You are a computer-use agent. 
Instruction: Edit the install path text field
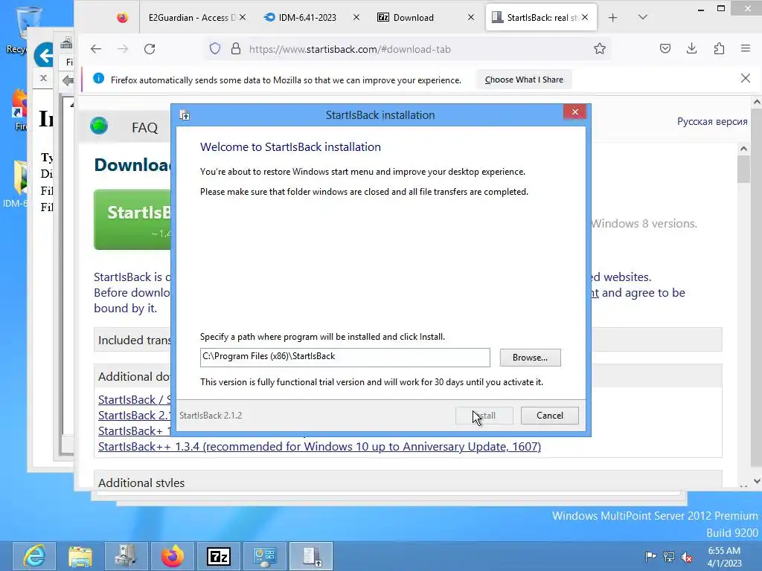pyautogui.click(x=345, y=357)
